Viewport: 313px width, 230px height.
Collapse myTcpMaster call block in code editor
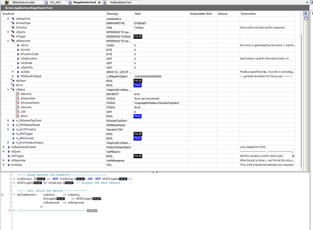[x=2, y=195]
